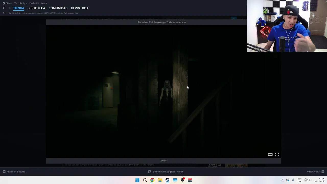Click the 'Tráilers y capturas' viewer title
The image size is (327, 184).
point(162,22)
